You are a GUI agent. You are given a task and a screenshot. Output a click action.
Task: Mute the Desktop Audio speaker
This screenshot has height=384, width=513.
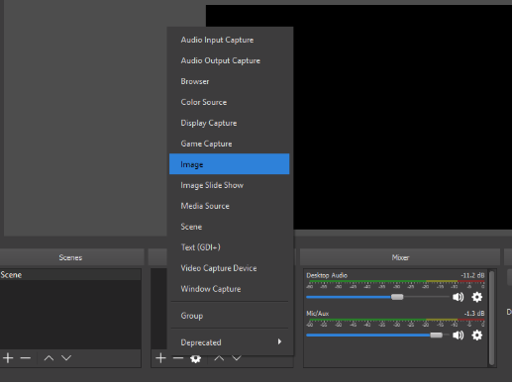click(x=458, y=297)
